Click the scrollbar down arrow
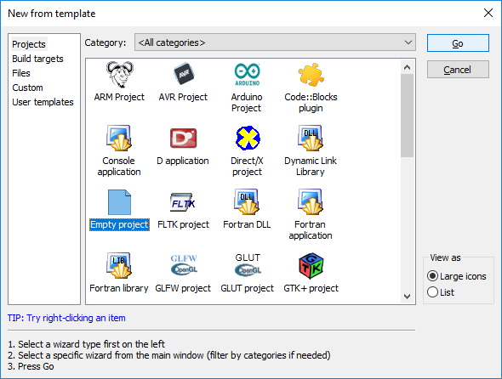502x379 pixels. [x=407, y=297]
